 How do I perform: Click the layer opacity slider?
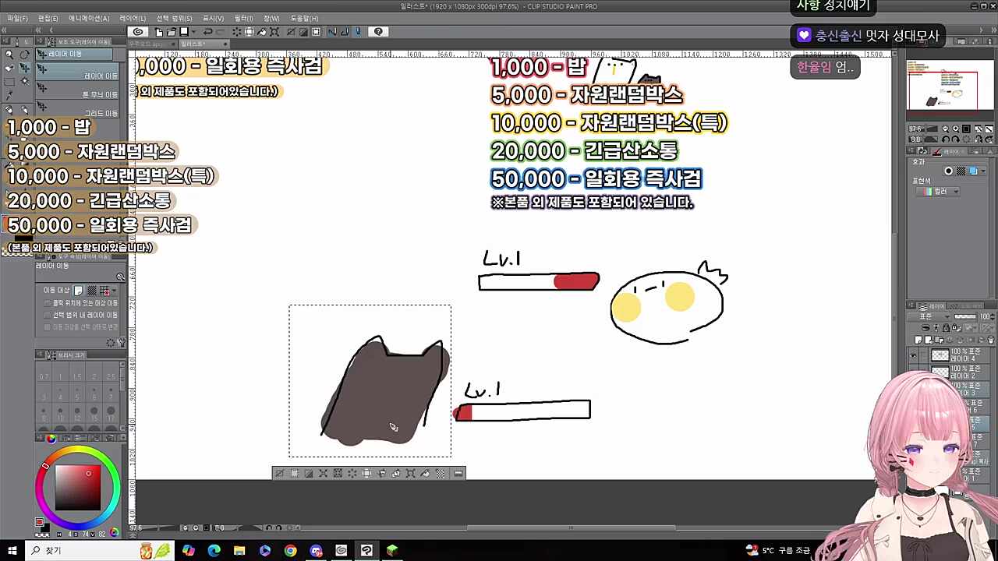pos(966,317)
